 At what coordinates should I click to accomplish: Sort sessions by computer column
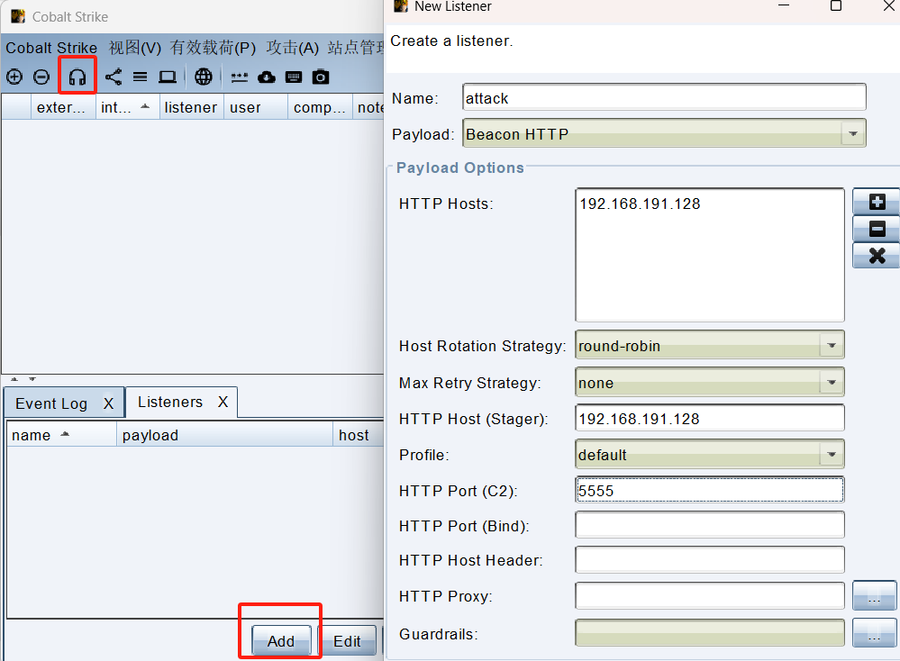coord(320,107)
